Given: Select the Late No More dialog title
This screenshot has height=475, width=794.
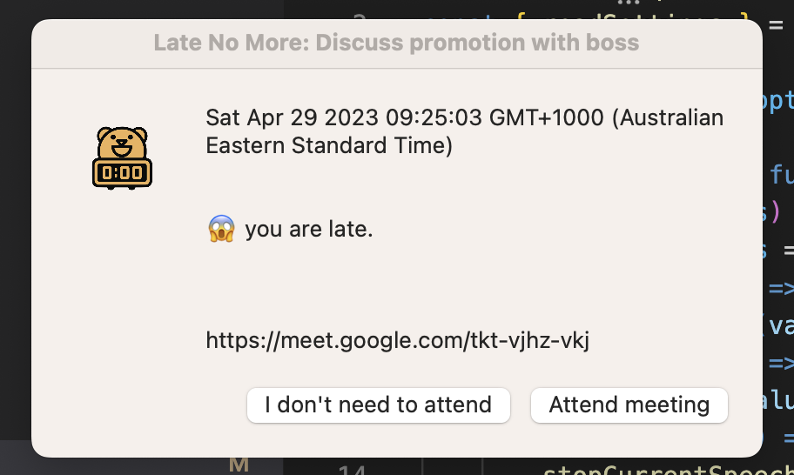Looking at the screenshot, I should tap(396, 43).
